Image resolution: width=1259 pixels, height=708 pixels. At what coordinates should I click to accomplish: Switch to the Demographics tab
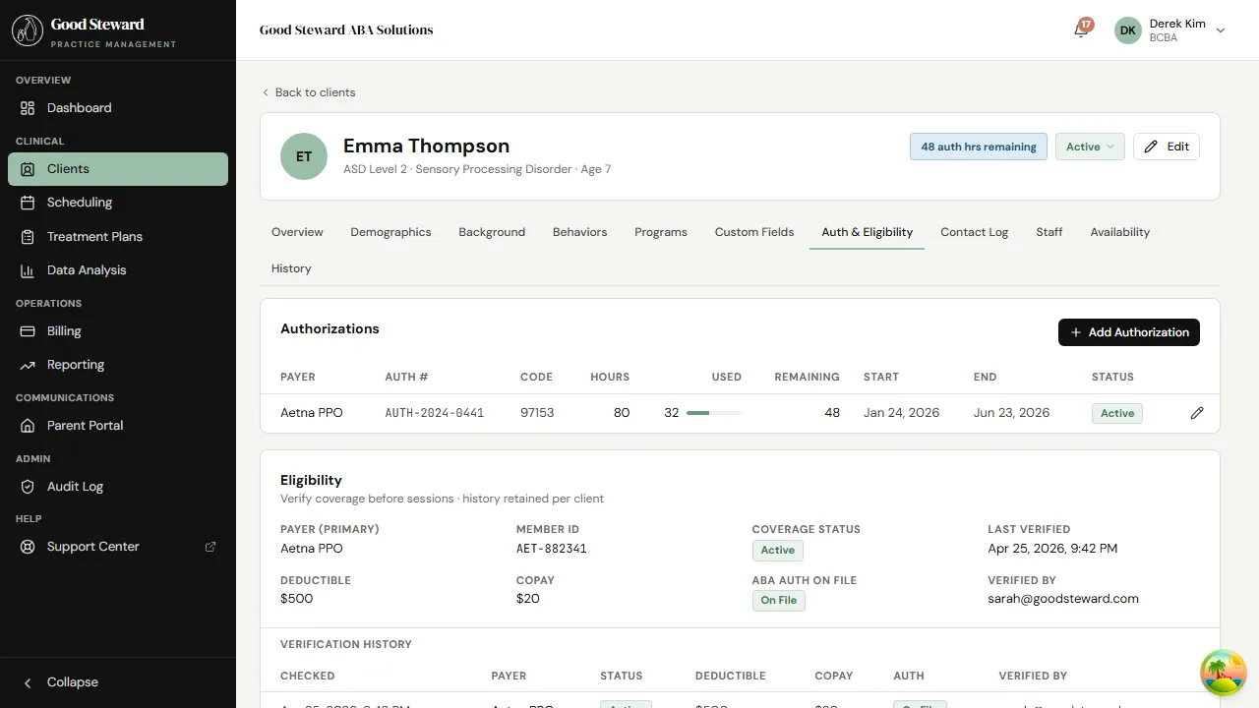pos(390,232)
